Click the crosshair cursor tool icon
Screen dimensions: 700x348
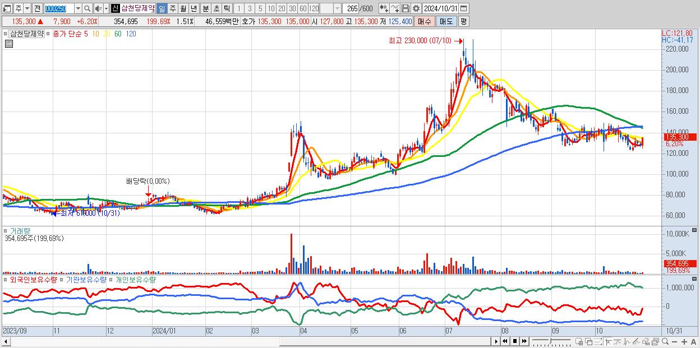coord(608,342)
